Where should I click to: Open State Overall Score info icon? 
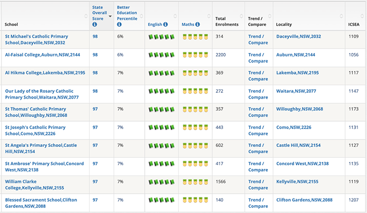[94, 24]
